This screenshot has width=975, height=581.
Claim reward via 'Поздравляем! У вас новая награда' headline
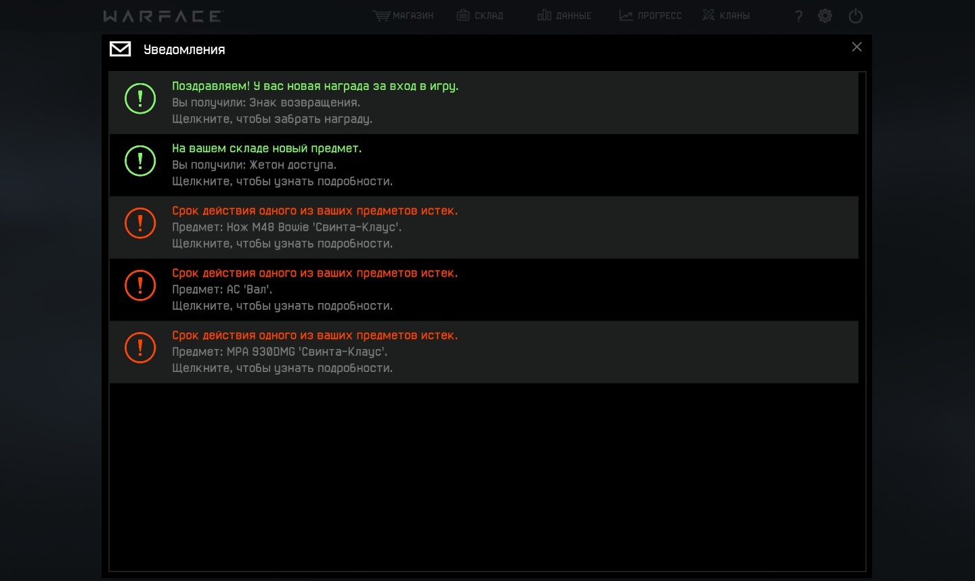[x=315, y=86]
